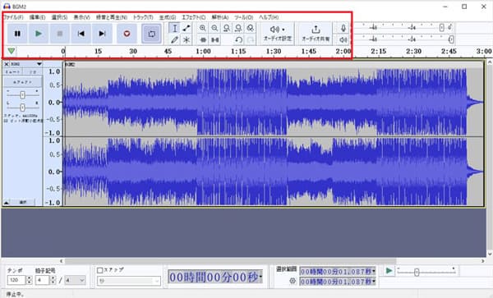Open the 選択(S) menu

click(59, 17)
